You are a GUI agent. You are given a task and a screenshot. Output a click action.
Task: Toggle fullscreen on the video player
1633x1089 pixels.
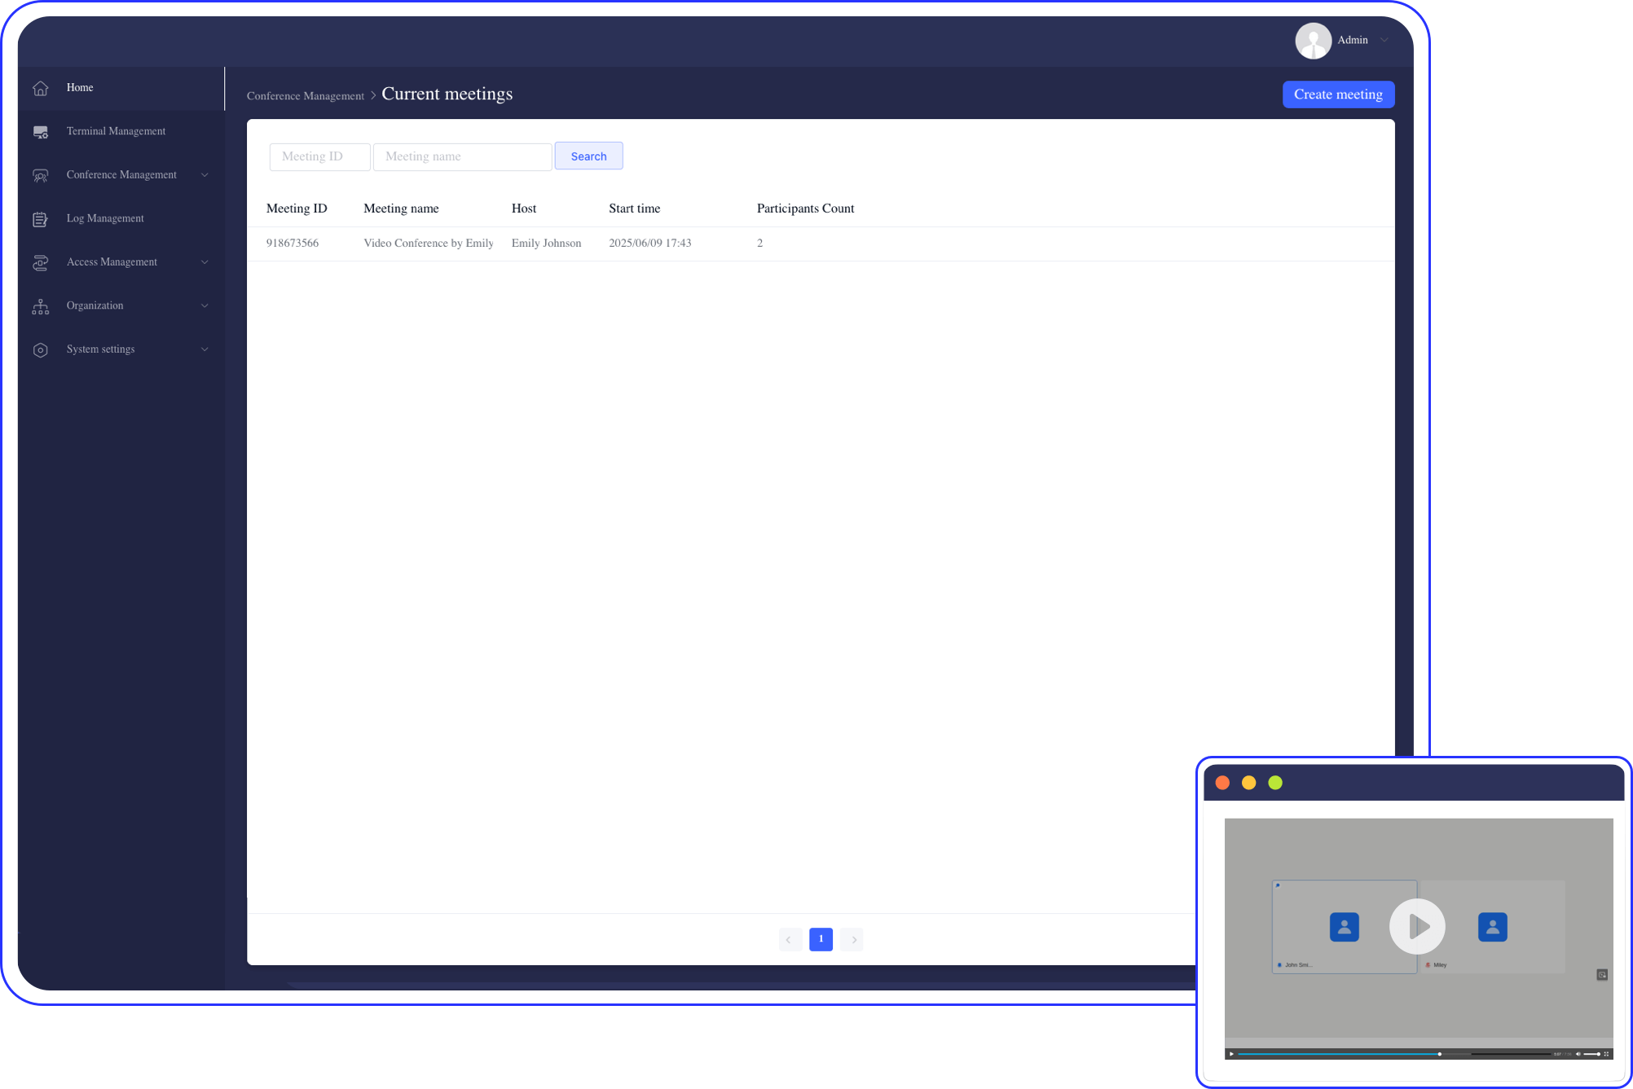point(1607,1054)
